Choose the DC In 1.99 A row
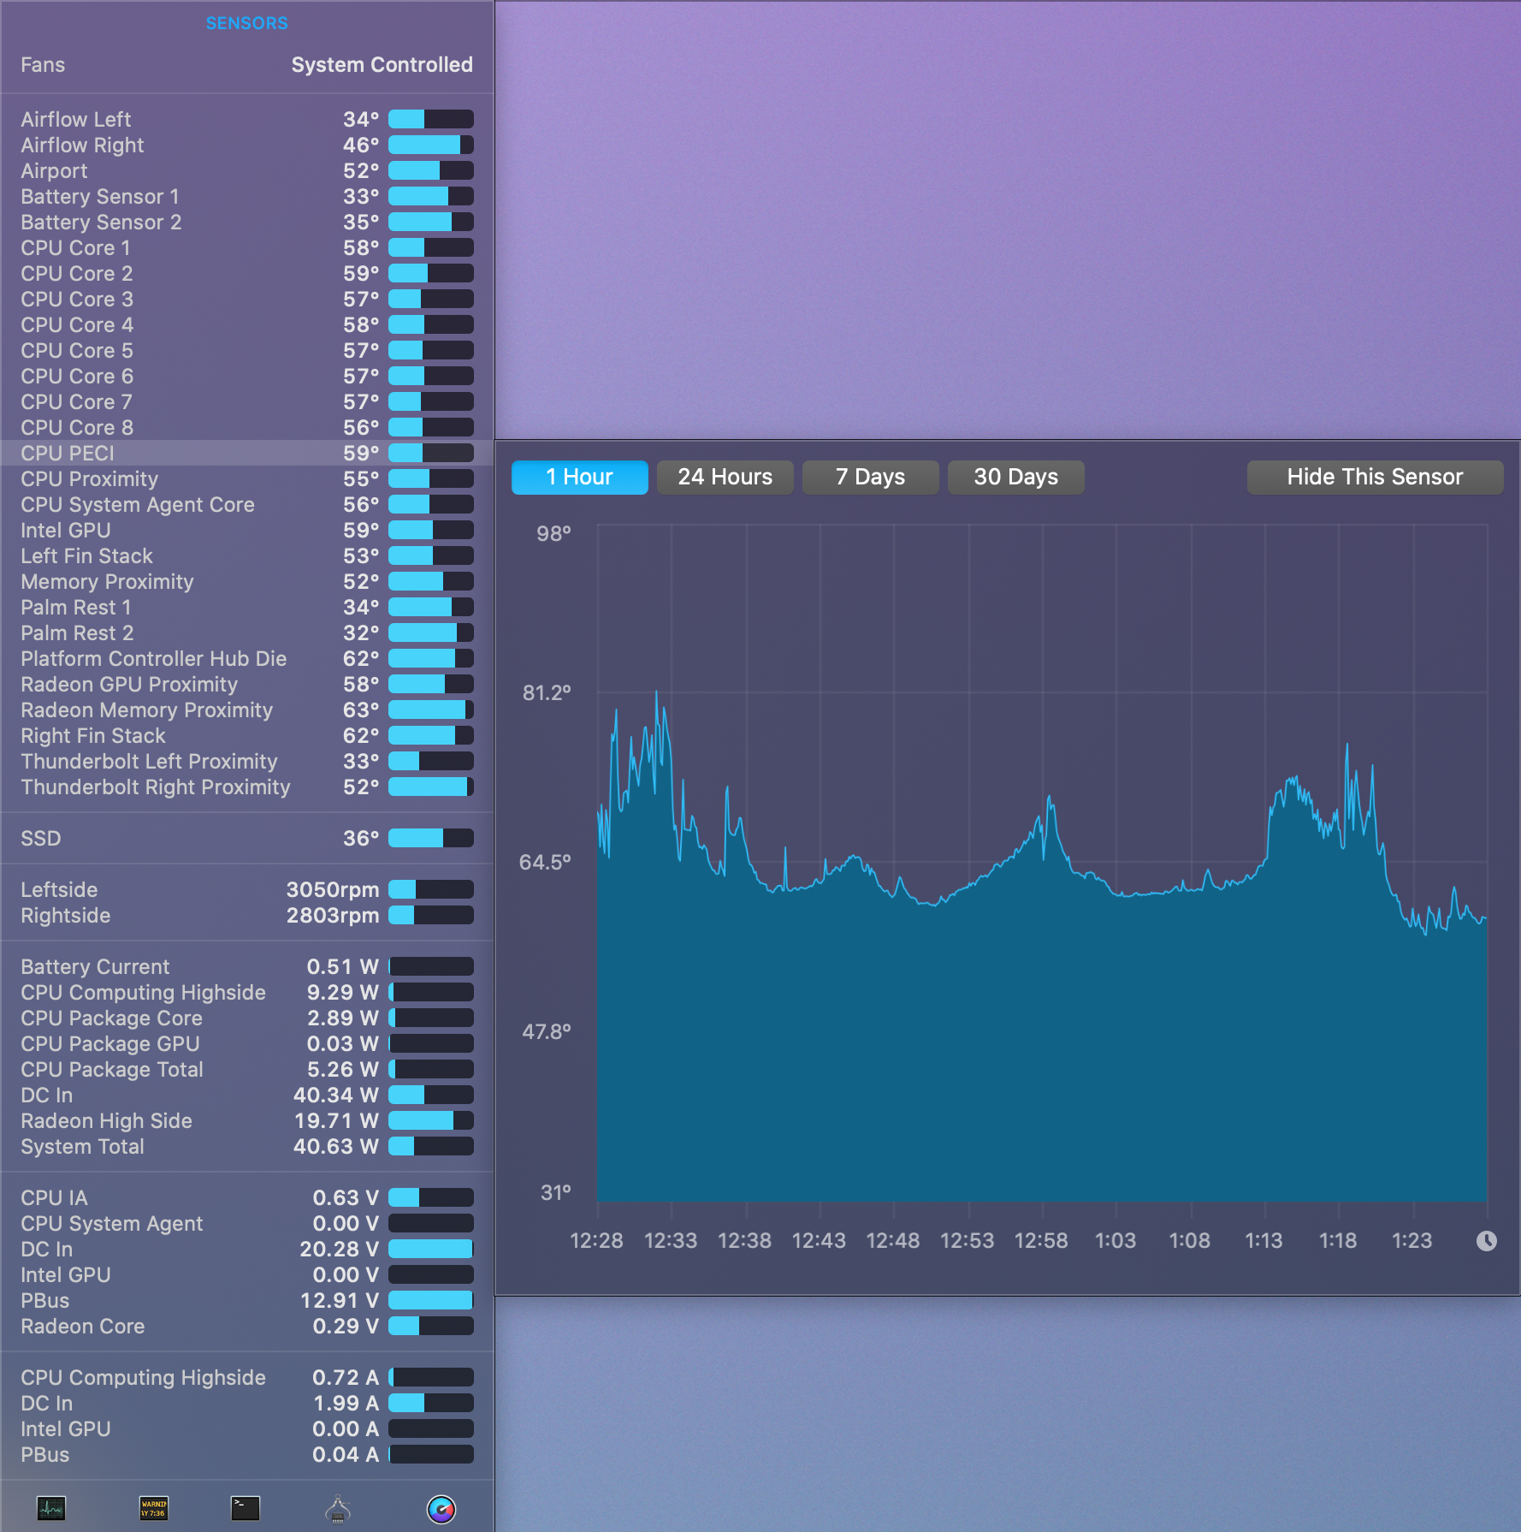The width and height of the screenshot is (1521, 1532). pyautogui.click(x=247, y=1403)
